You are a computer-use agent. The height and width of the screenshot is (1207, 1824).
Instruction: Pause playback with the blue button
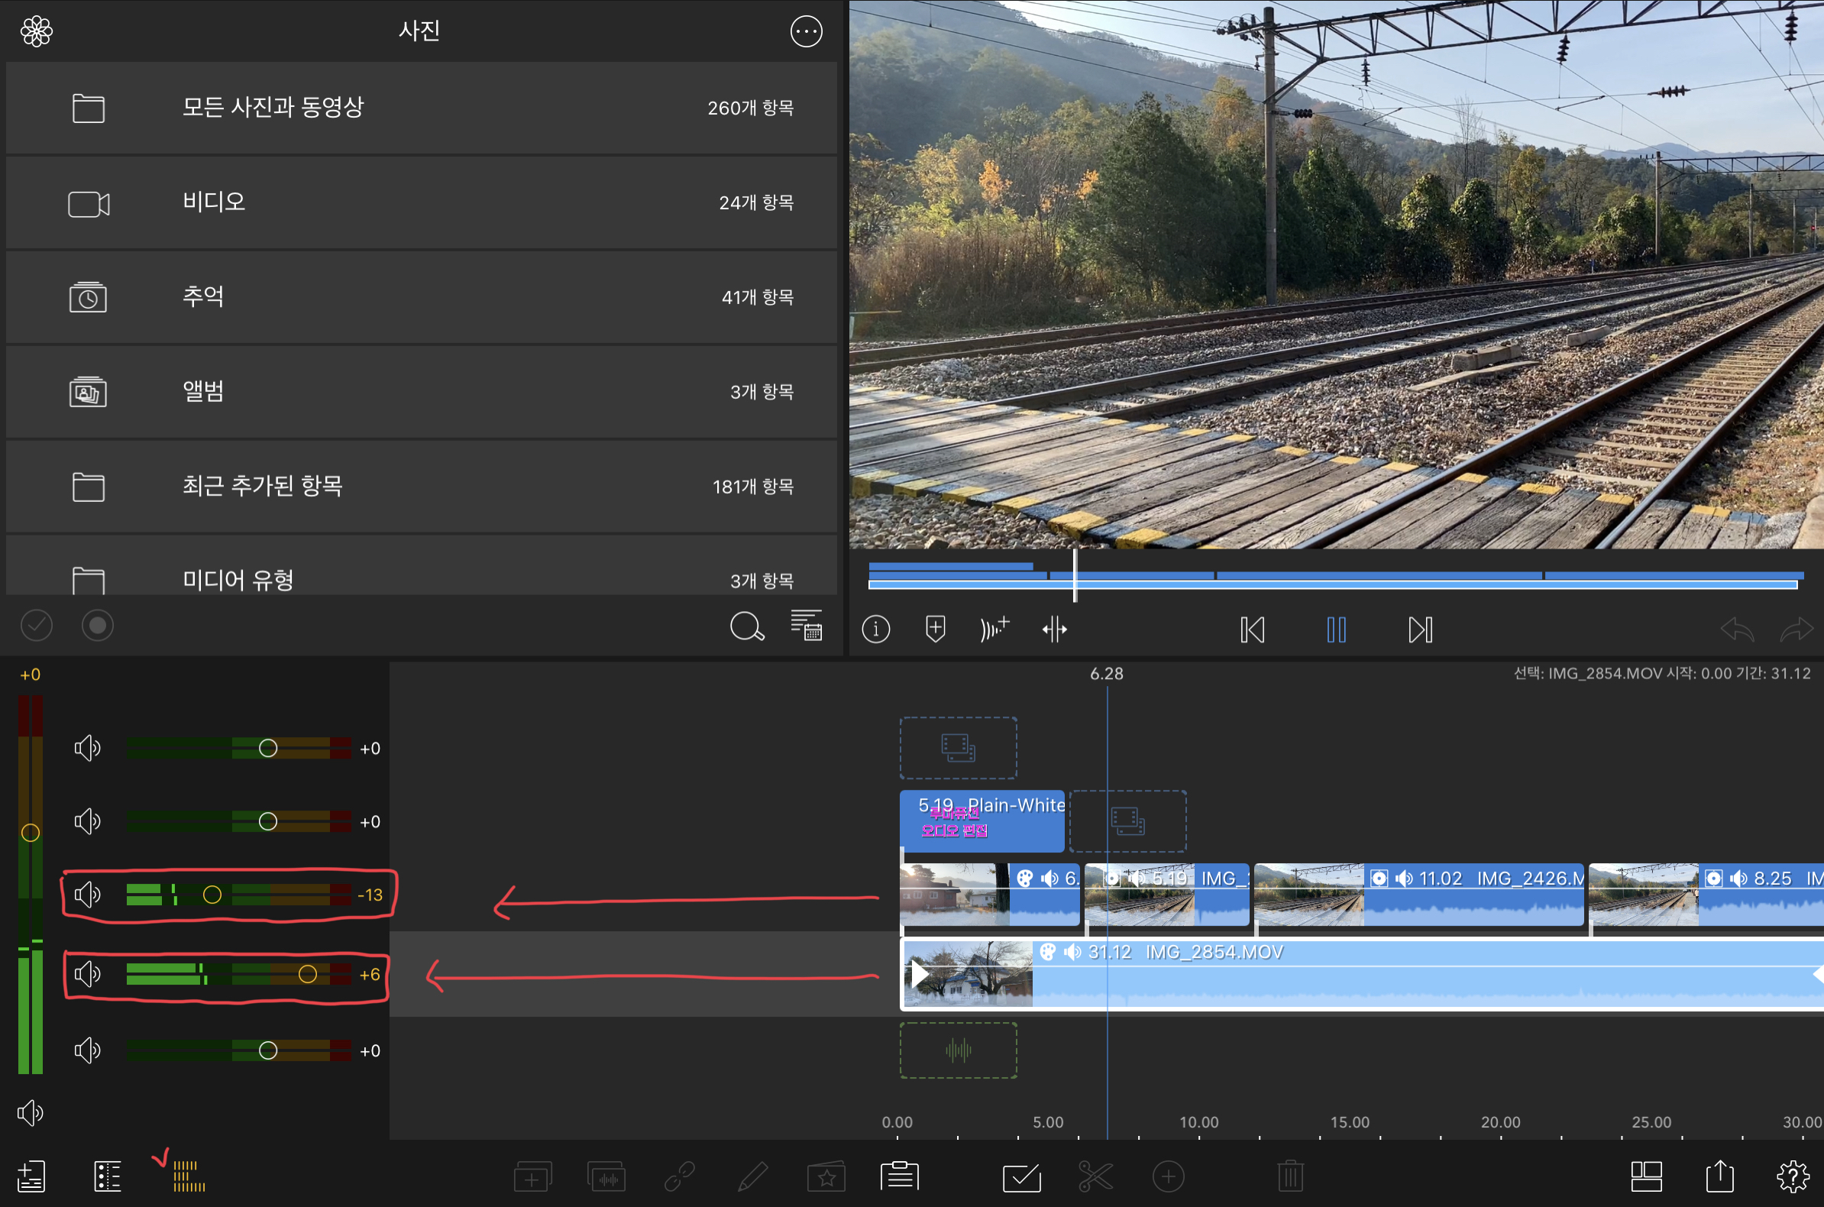pos(1336,629)
